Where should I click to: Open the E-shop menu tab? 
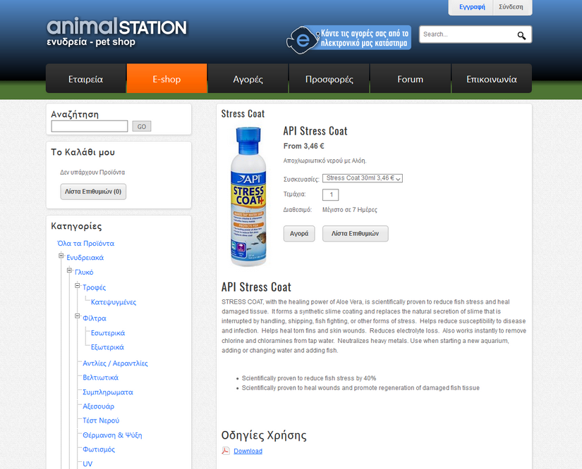(166, 79)
